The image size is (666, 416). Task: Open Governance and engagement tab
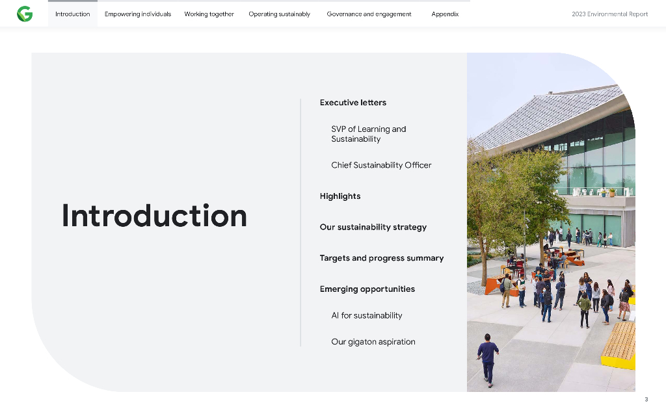(x=369, y=14)
